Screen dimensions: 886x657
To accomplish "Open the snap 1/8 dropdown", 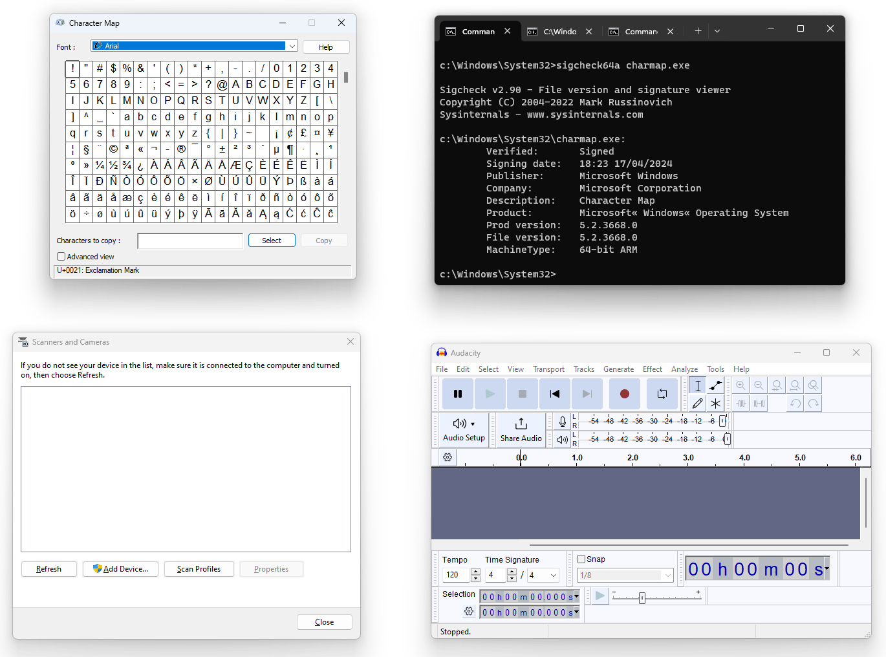I will [x=625, y=576].
